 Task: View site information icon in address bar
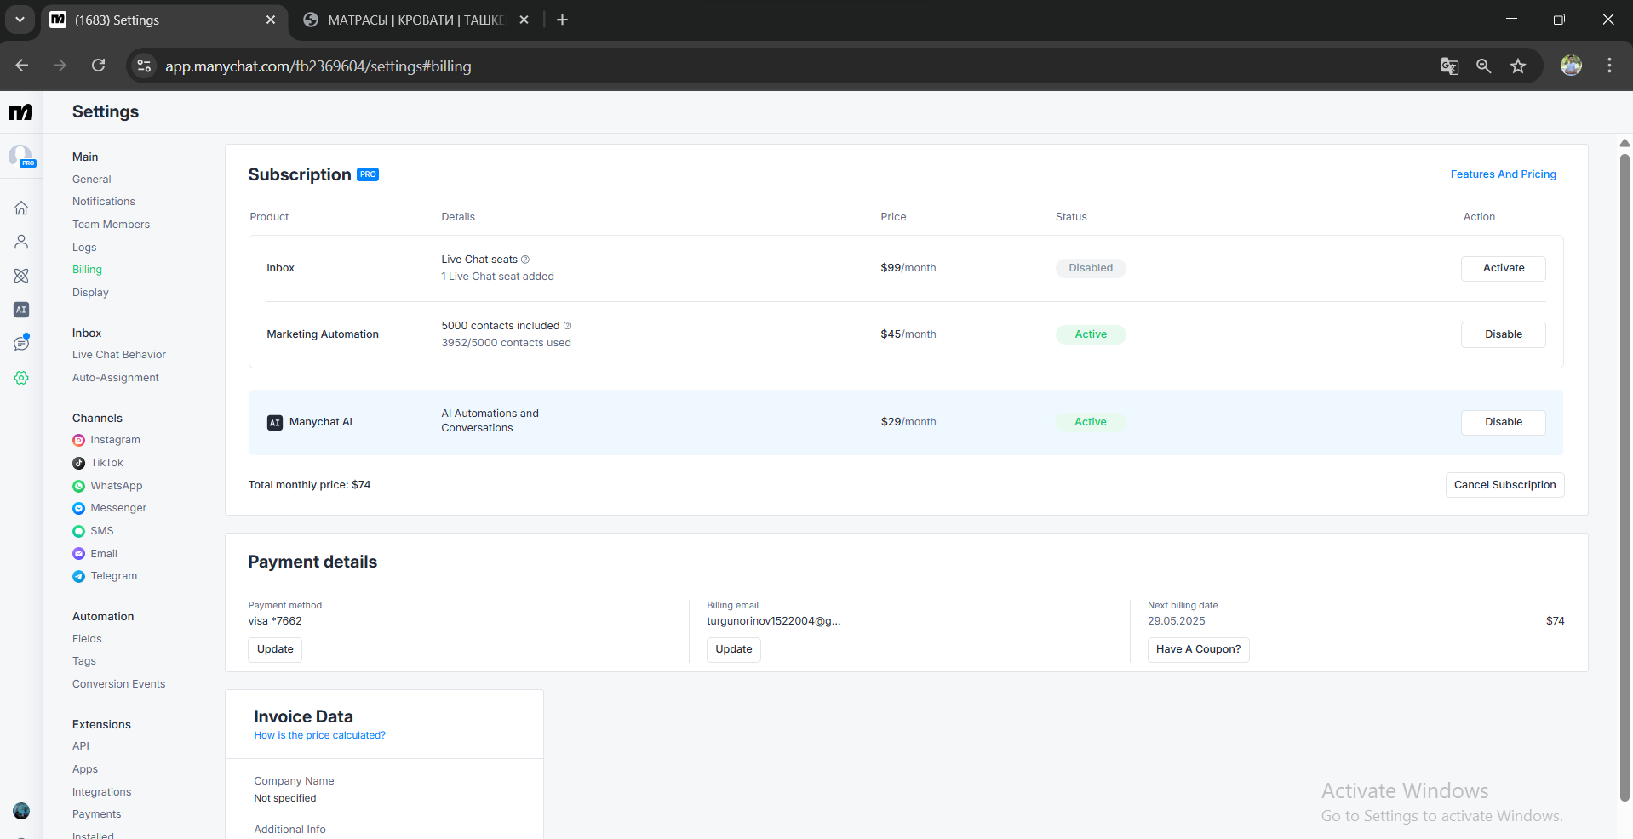click(144, 66)
